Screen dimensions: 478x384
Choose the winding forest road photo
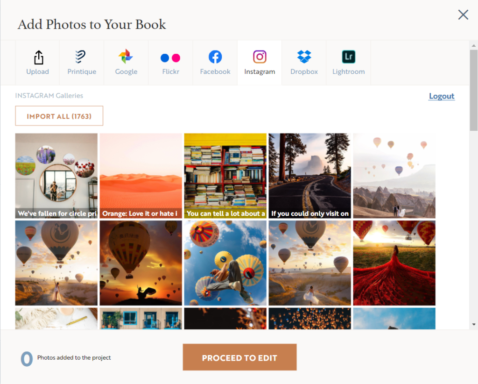click(310, 175)
